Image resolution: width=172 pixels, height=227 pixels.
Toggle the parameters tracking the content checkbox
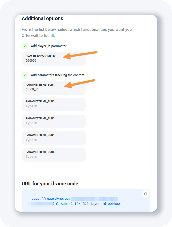coord(25,75)
